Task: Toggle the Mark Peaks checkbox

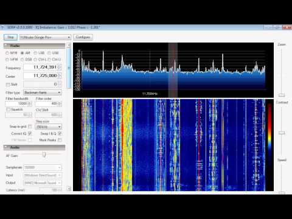Action: coord(60,140)
